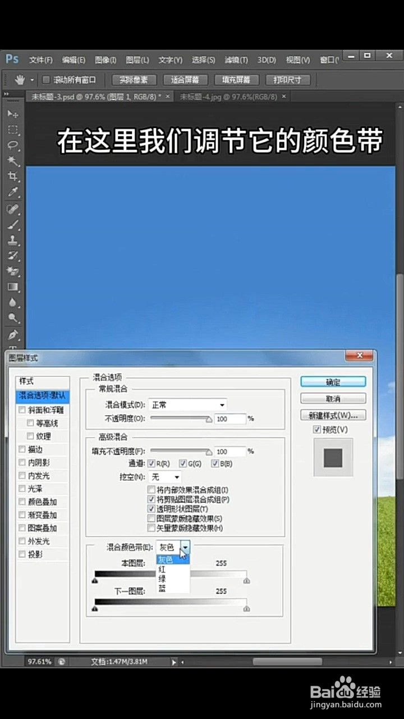Select the Blur tool
Image resolution: width=404 pixels, height=719 pixels.
(x=12, y=302)
